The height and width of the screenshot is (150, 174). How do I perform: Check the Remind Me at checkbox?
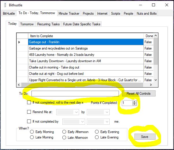pyautogui.click(x=29, y=112)
